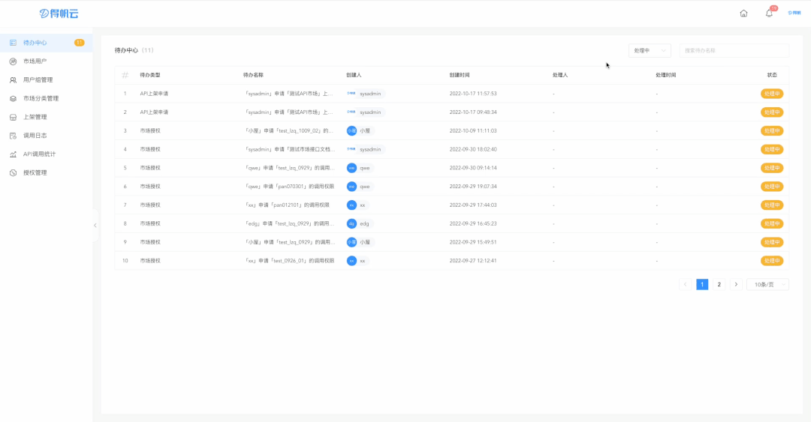The image size is (811, 422).
Task: Click the 待办类型 column header
Action: click(x=150, y=76)
